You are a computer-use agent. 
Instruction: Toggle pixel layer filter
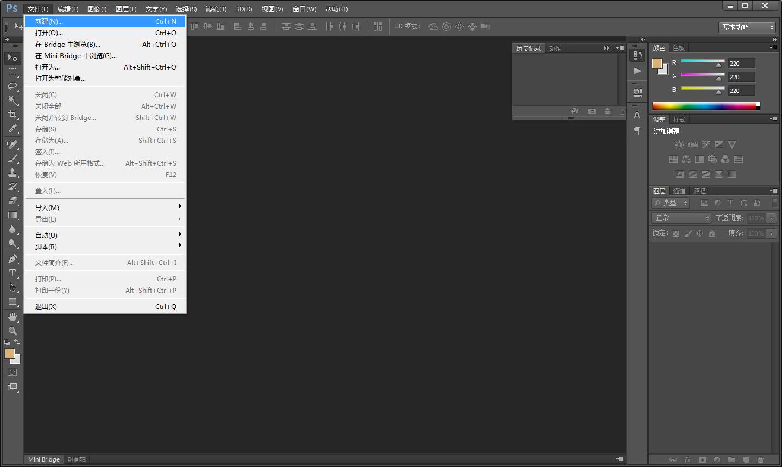click(x=704, y=203)
